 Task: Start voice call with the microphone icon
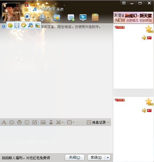42,17
